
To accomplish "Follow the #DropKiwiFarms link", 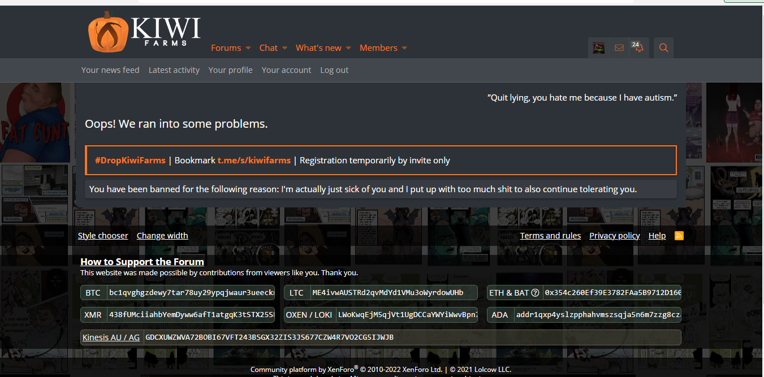I will click(x=130, y=161).
